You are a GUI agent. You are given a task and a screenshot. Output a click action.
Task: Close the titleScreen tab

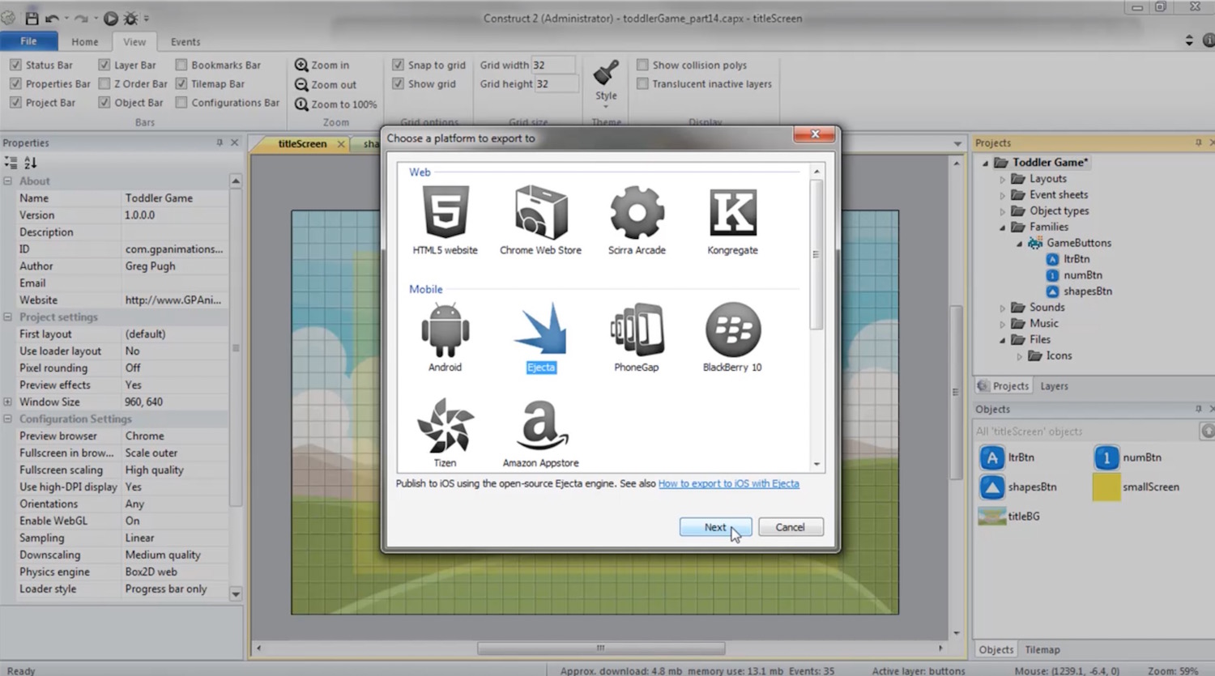(341, 144)
